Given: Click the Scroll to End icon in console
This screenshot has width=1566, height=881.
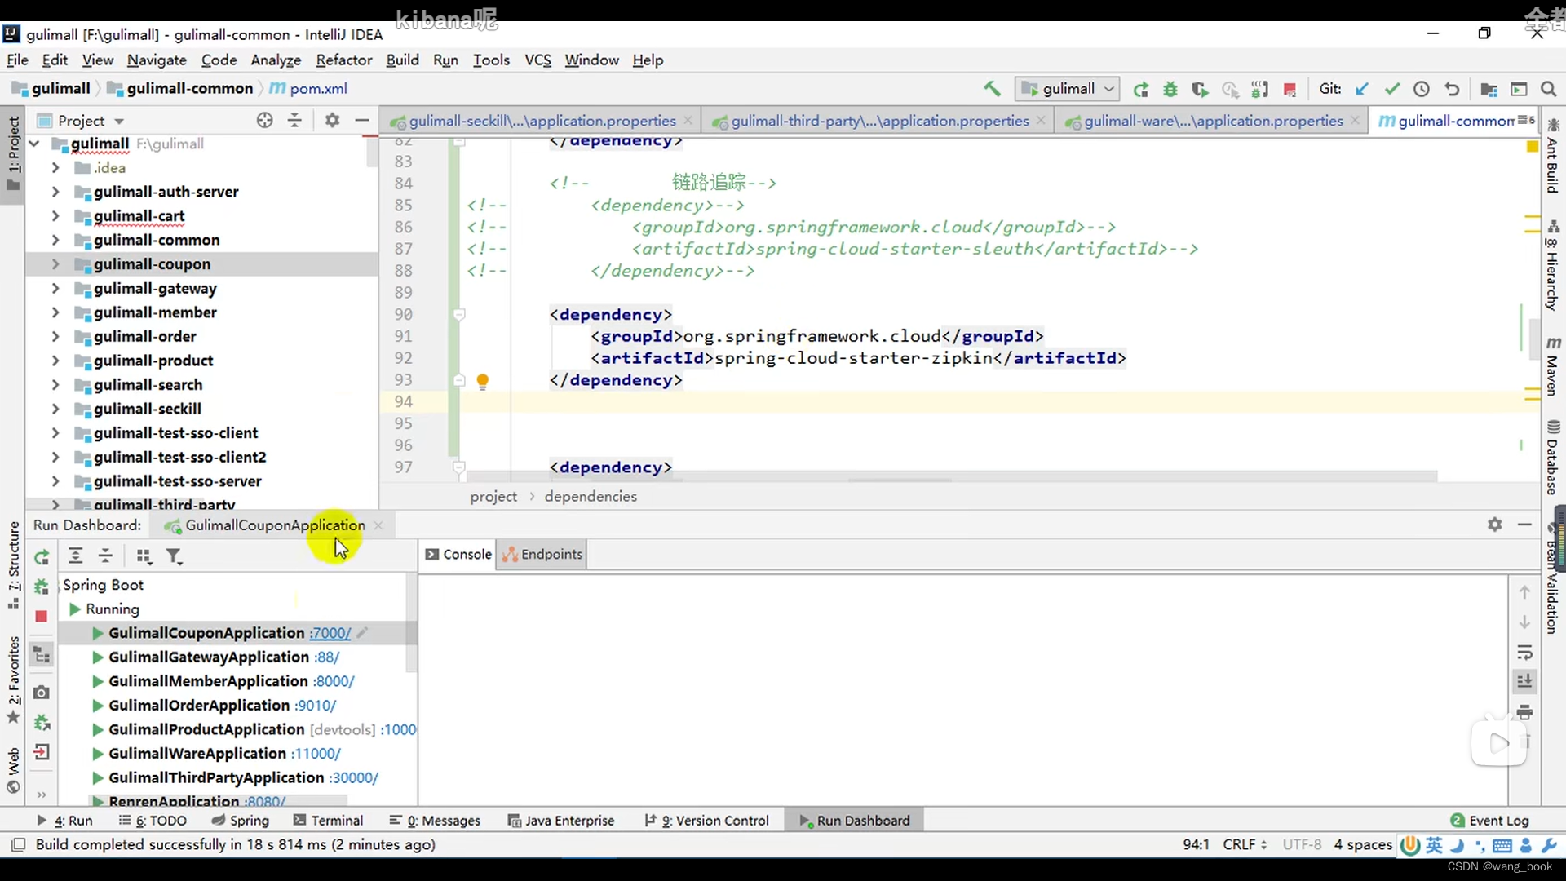Looking at the screenshot, I should [x=1524, y=681].
